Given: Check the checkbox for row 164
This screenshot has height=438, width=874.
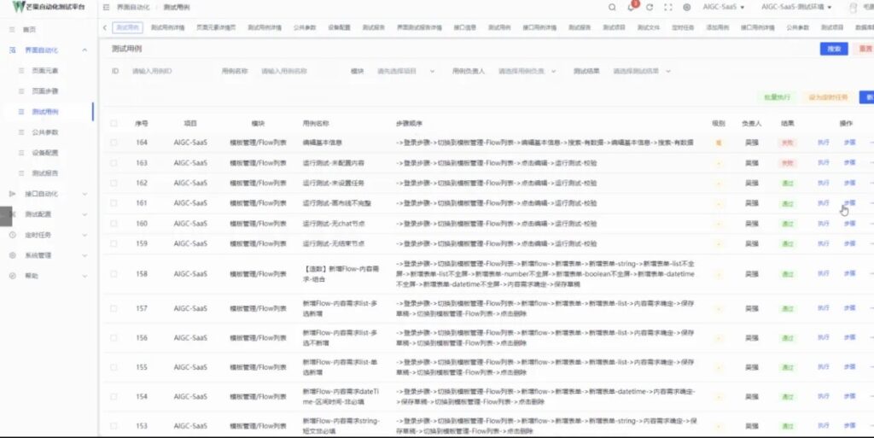Looking at the screenshot, I should tap(114, 143).
